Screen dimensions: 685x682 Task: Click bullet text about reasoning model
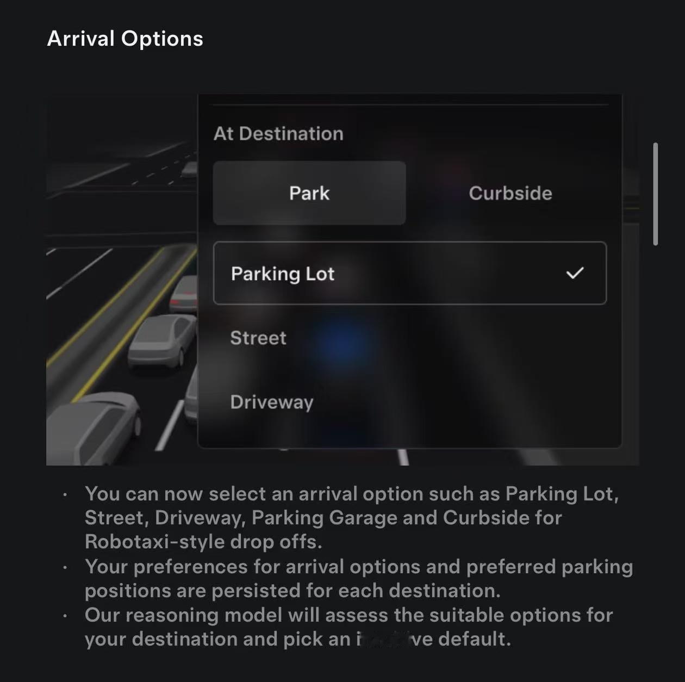(x=349, y=627)
